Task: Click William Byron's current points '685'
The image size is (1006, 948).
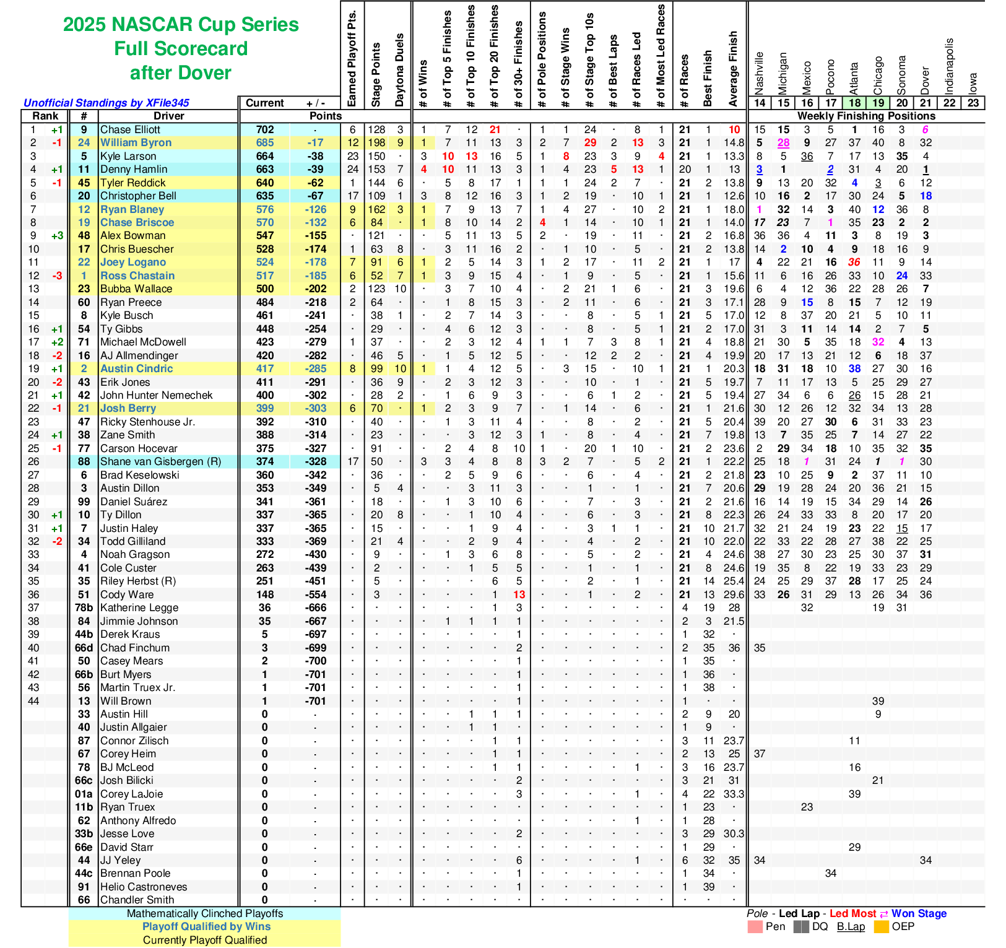Action: pyautogui.click(x=264, y=142)
